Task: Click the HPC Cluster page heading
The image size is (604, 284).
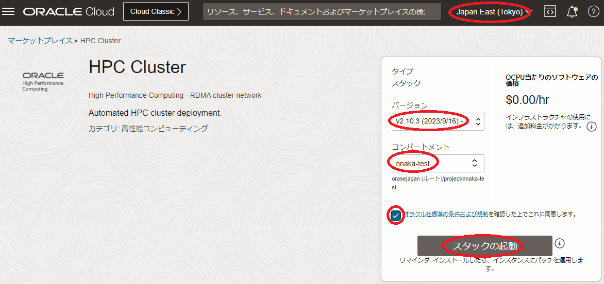Action: point(137,67)
